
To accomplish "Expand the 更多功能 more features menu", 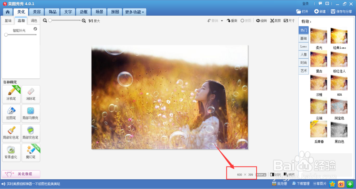I will click(135, 12).
